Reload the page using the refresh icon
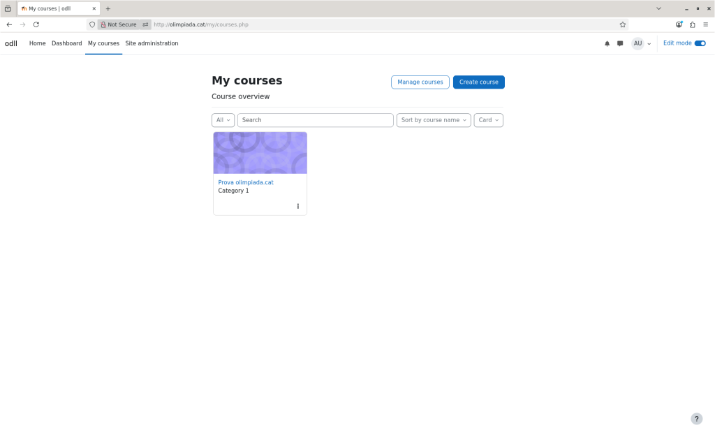Image resolution: width=715 pixels, height=437 pixels. [x=36, y=24]
